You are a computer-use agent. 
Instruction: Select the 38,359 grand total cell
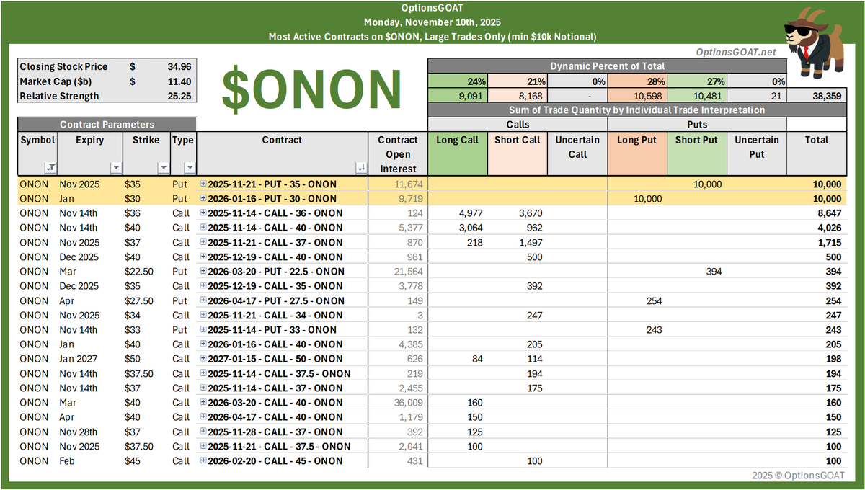click(817, 95)
